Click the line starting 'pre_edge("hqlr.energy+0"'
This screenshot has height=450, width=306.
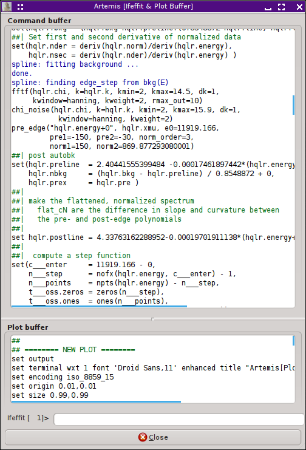tap(115, 128)
